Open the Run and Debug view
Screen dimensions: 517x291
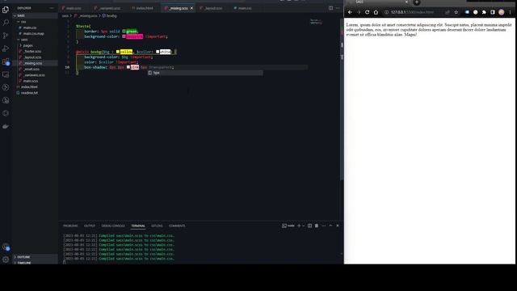tap(6, 48)
